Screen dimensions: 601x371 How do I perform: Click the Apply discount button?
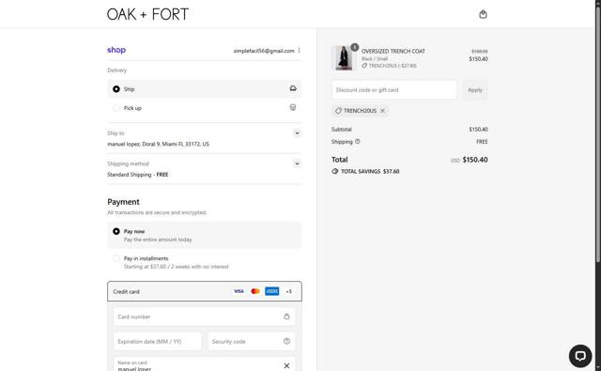475,89
